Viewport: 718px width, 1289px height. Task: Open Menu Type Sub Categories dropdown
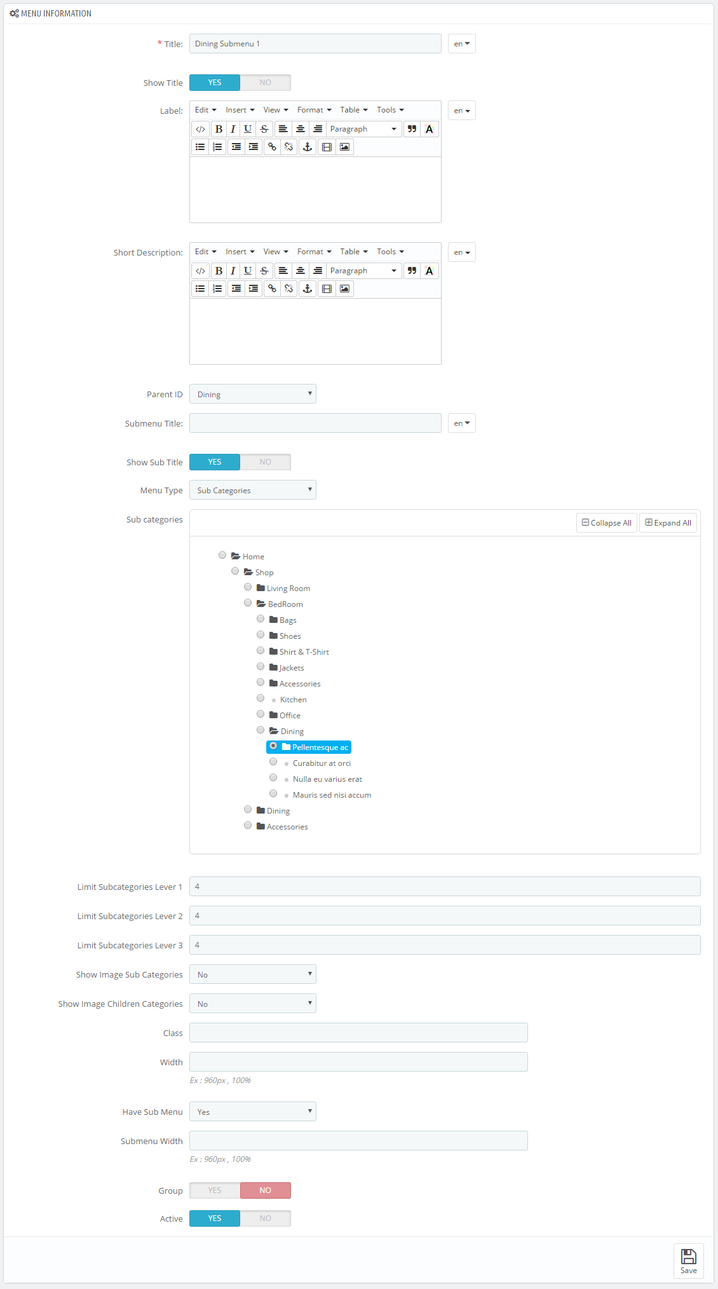(x=253, y=490)
